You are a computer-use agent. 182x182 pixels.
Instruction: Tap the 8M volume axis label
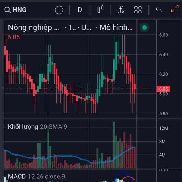[x=162, y=142]
